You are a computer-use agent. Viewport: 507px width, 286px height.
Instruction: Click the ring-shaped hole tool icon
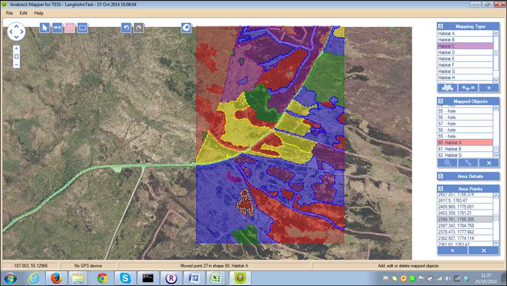click(186, 28)
